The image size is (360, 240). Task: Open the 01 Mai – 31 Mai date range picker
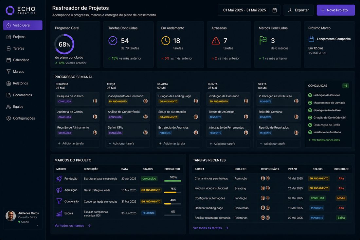249,10
